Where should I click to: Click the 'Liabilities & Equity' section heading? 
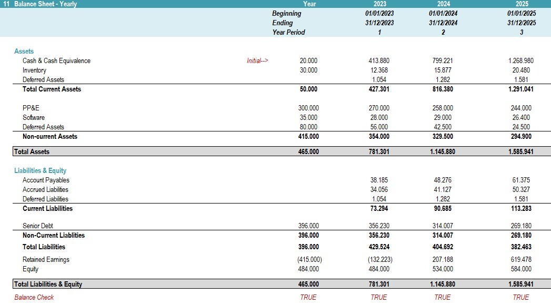41,170
